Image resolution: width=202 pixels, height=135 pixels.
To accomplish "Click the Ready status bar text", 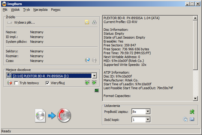I will click(6, 131).
